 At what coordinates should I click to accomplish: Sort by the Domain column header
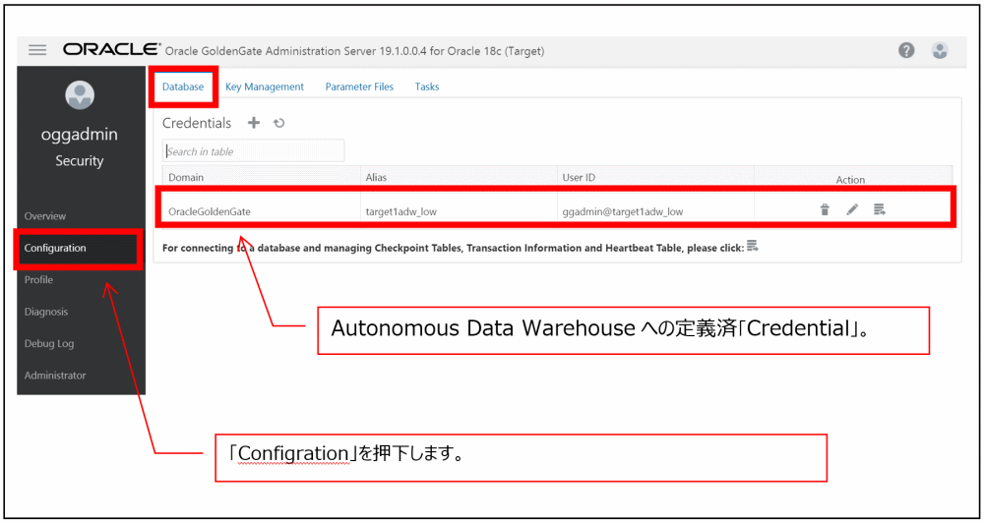pyautogui.click(x=186, y=178)
